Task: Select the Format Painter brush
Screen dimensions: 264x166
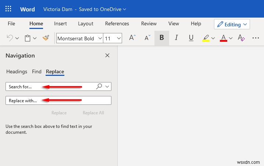Action: coord(46,38)
